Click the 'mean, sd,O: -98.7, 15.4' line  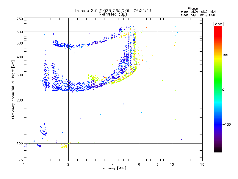pos(198,12)
